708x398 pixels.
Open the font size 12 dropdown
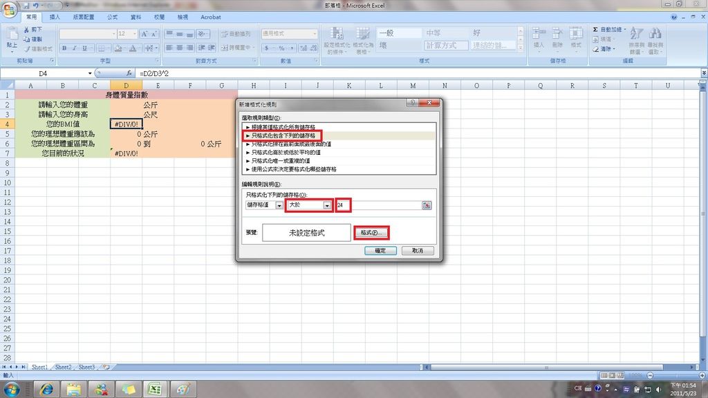(134, 34)
